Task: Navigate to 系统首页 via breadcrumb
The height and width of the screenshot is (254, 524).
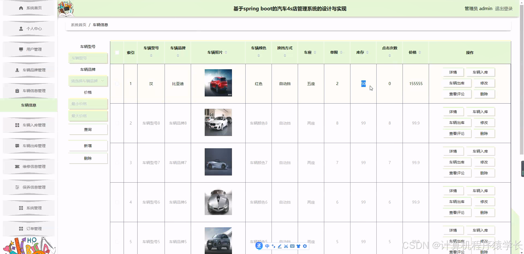Action: coord(78,25)
